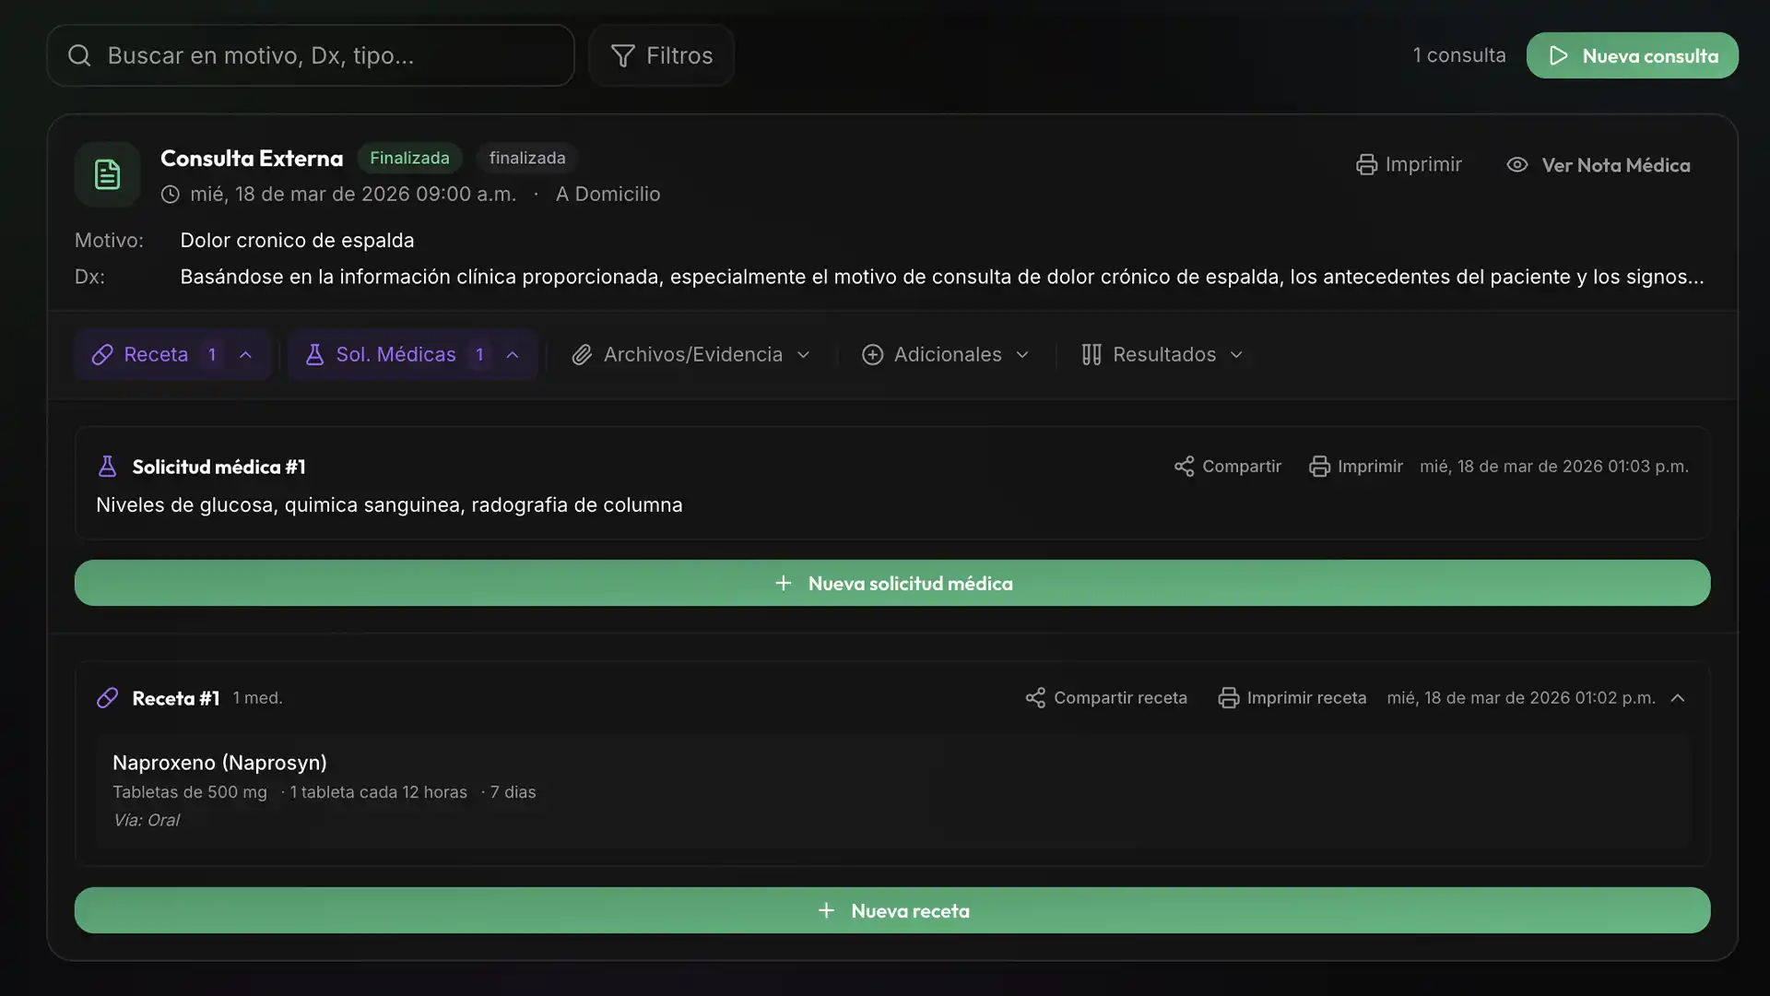Click the share icon on Receta #1
The width and height of the screenshot is (1770, 996).
point(1035,698)
